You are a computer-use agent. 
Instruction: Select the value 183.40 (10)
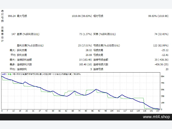(x=85, y=64)
